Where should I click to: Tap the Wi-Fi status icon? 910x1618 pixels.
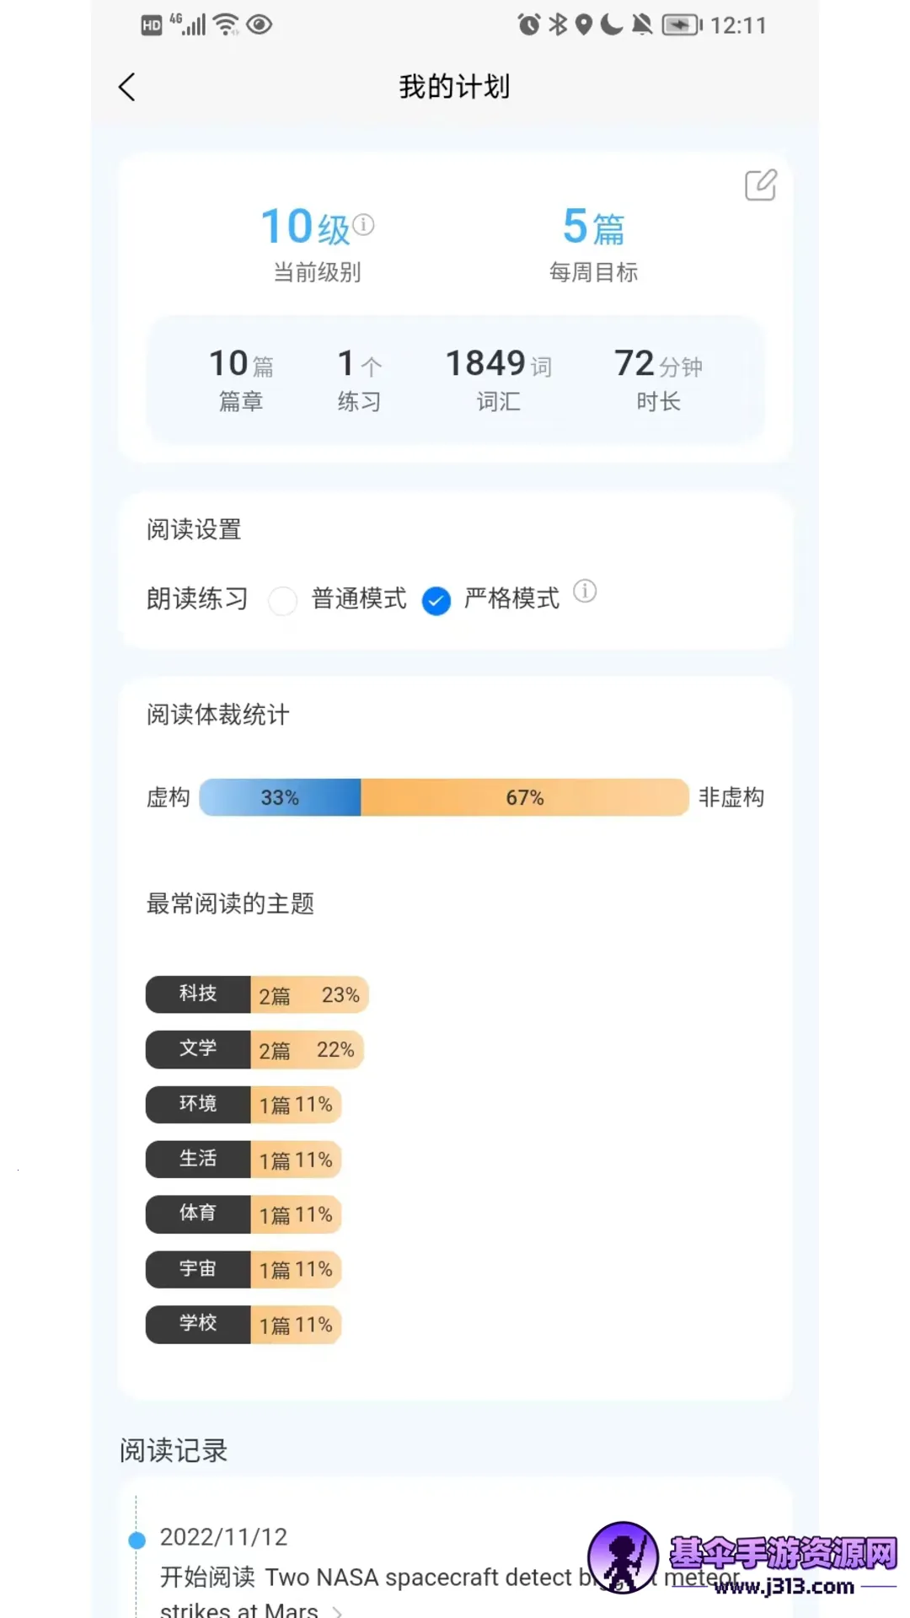(x=226, y=24)
